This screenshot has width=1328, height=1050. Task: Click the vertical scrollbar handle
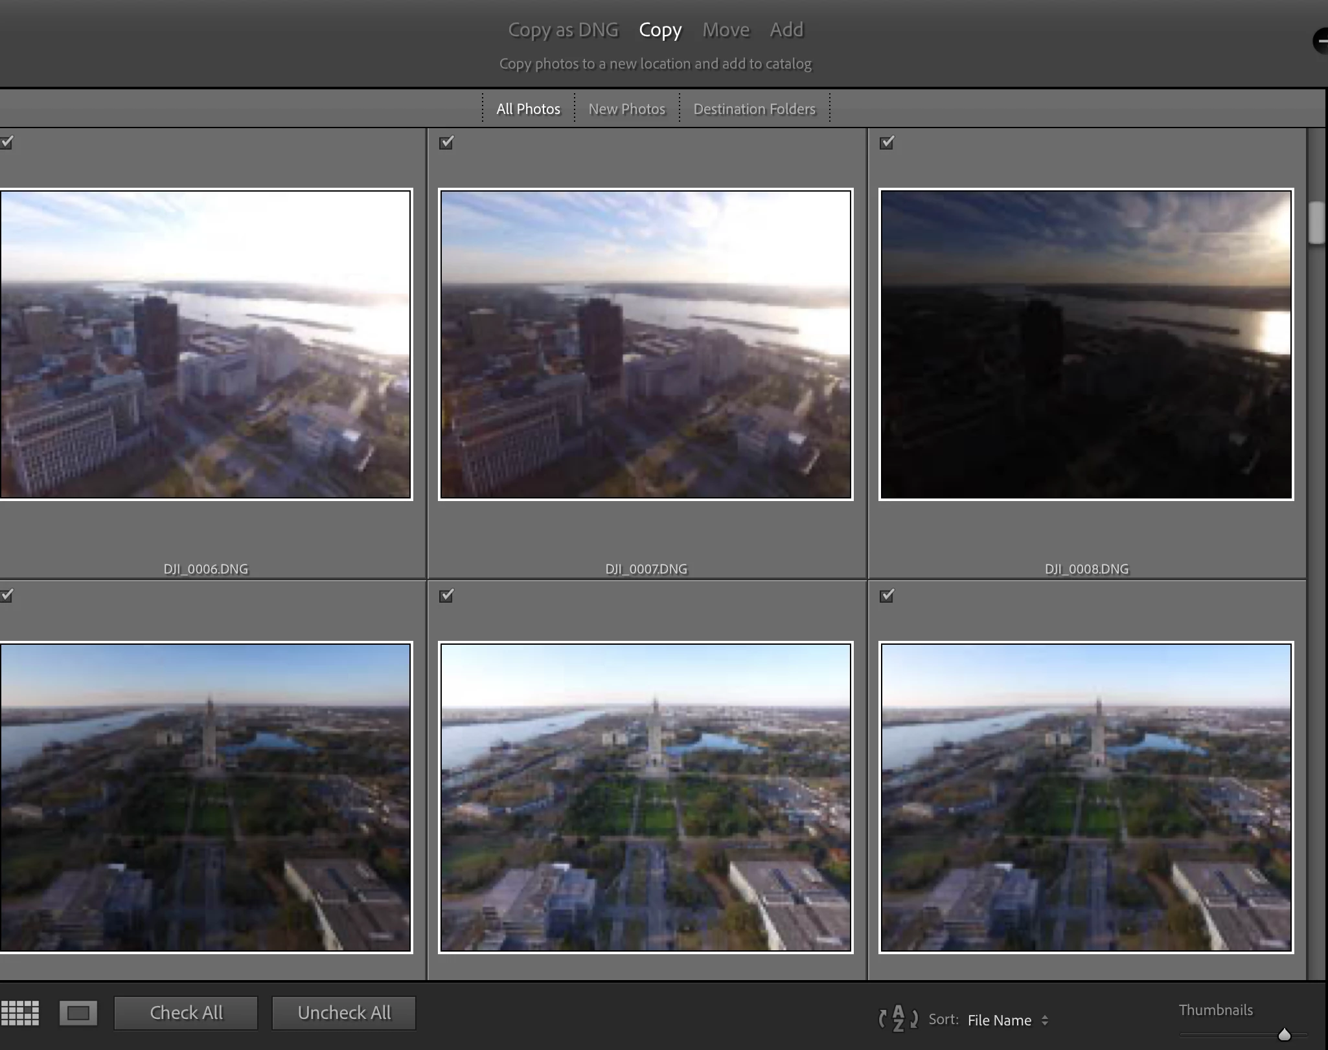(x=1316, y=223)
